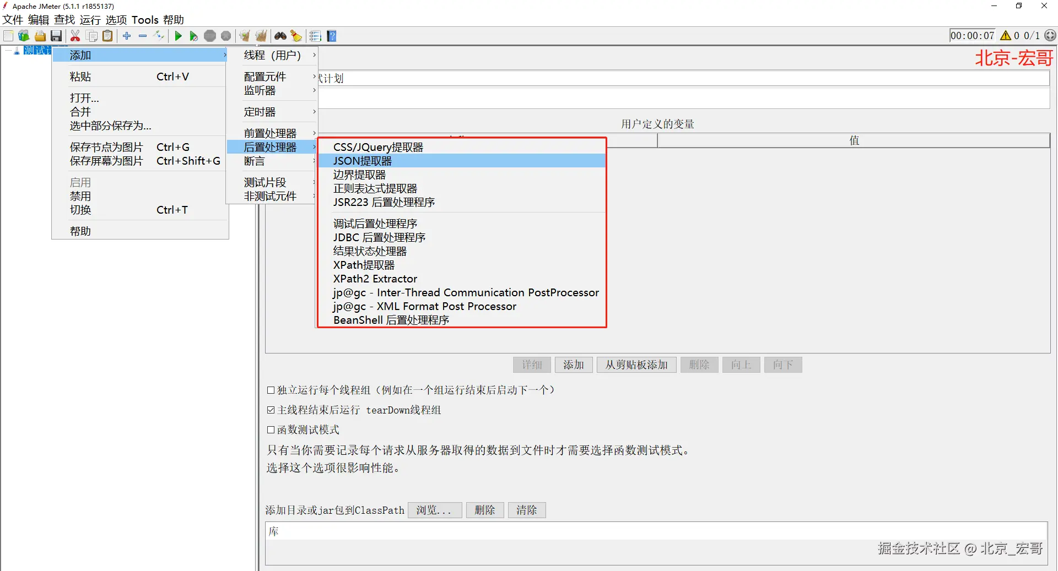Viewport: 1058px width, 571px height.
Task: Expand the 监听器 submenu
Action: pos(273,90)
